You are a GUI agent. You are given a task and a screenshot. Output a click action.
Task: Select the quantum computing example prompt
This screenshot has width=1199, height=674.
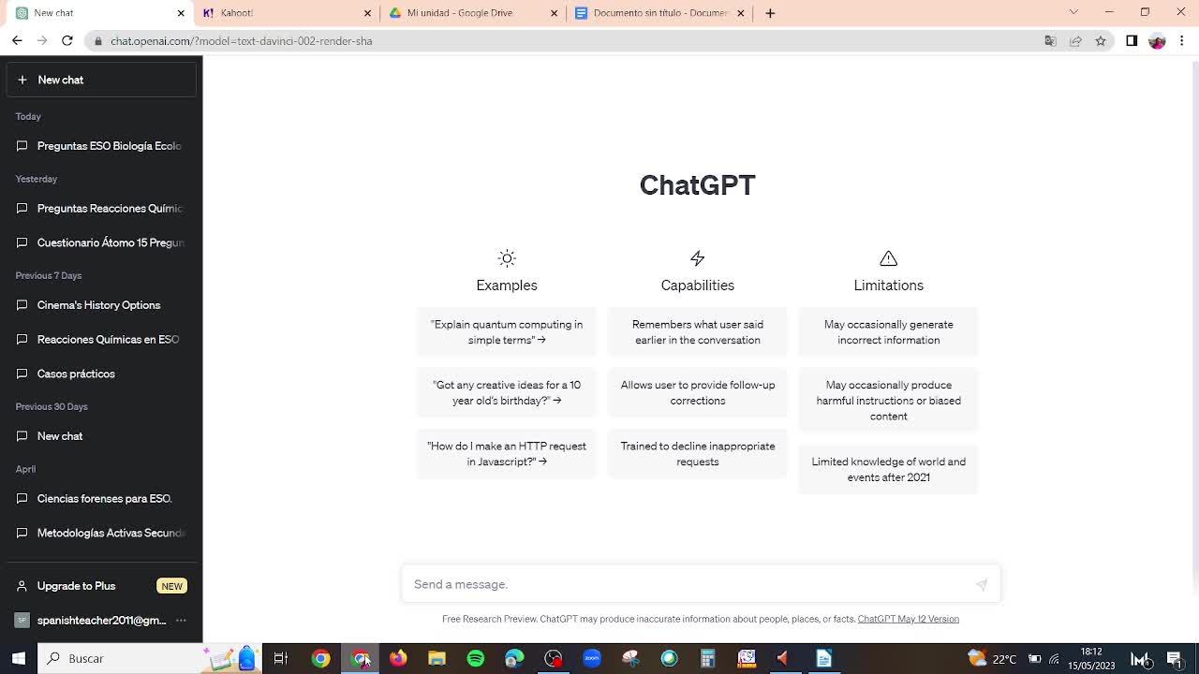coord(507,332)
